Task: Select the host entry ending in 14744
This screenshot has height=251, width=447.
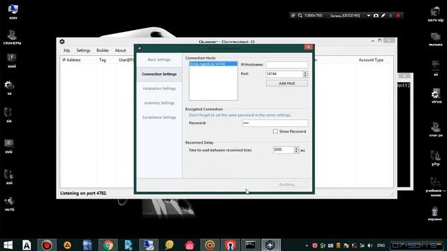Action: point(213,64)
